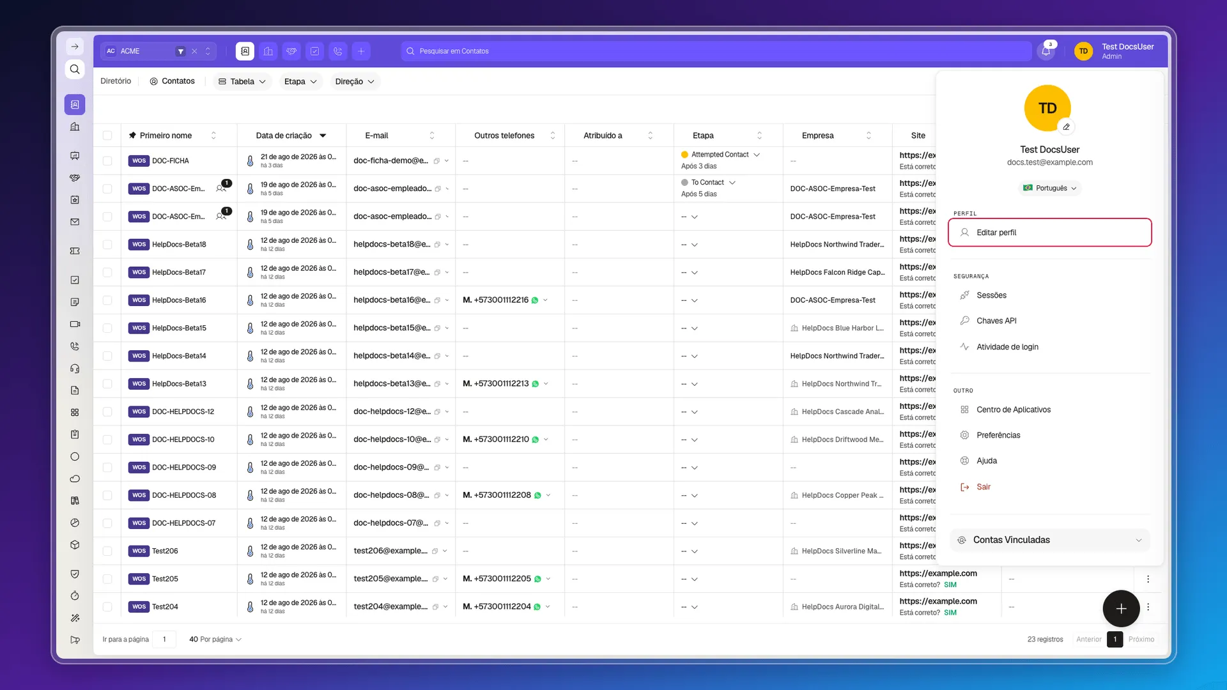
Task: Sort by Data de criação column
Action: (291, 135)
